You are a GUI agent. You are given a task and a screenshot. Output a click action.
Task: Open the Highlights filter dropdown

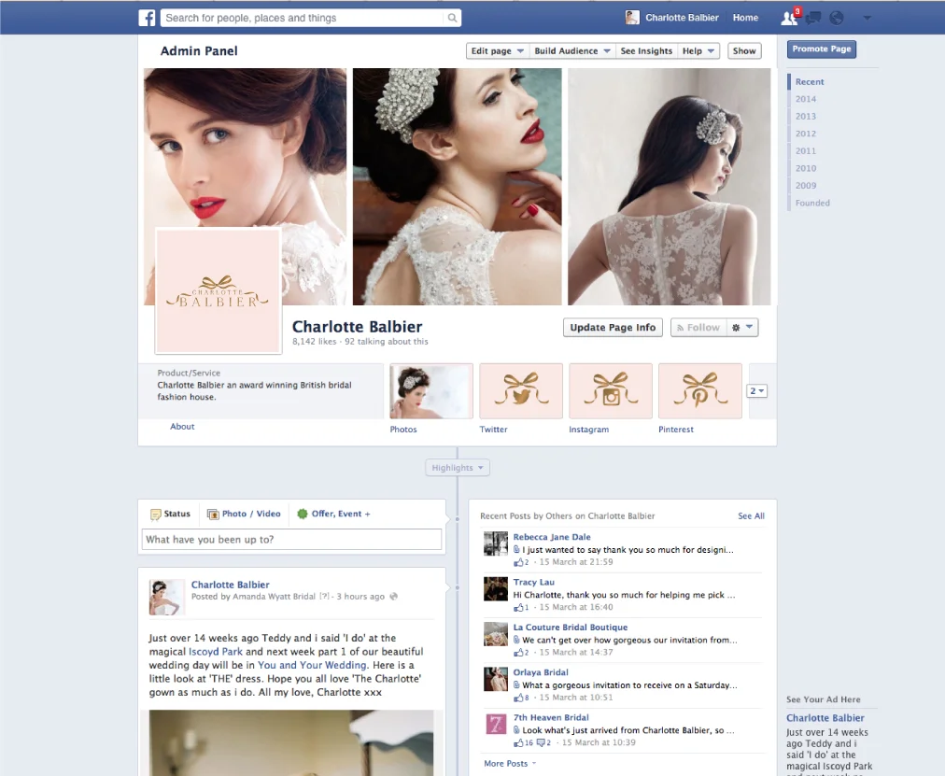click(x=458, y=468)
